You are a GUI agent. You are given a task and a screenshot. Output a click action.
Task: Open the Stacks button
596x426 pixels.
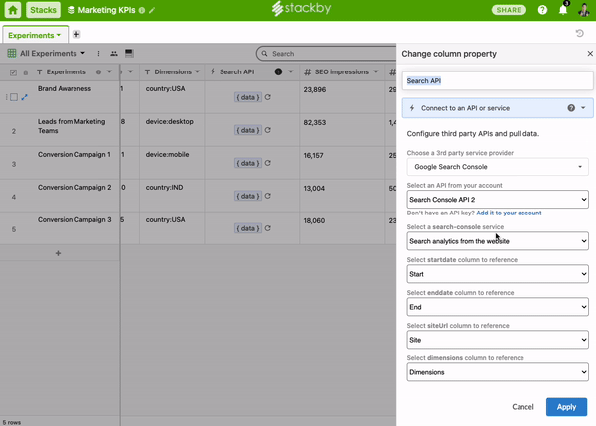[x=43, y=10]
